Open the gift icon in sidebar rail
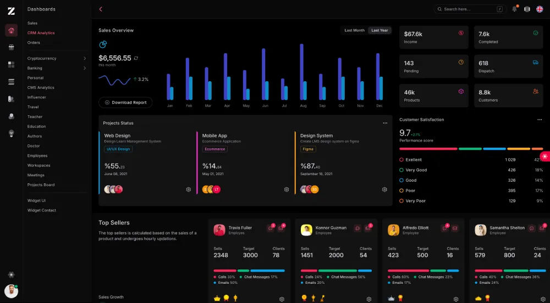550x303 pixels. click(x=11, y=47)
